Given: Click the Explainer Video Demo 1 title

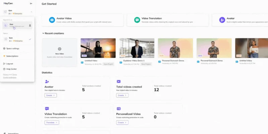Looking at the screenshot, I should coord(134,61).
